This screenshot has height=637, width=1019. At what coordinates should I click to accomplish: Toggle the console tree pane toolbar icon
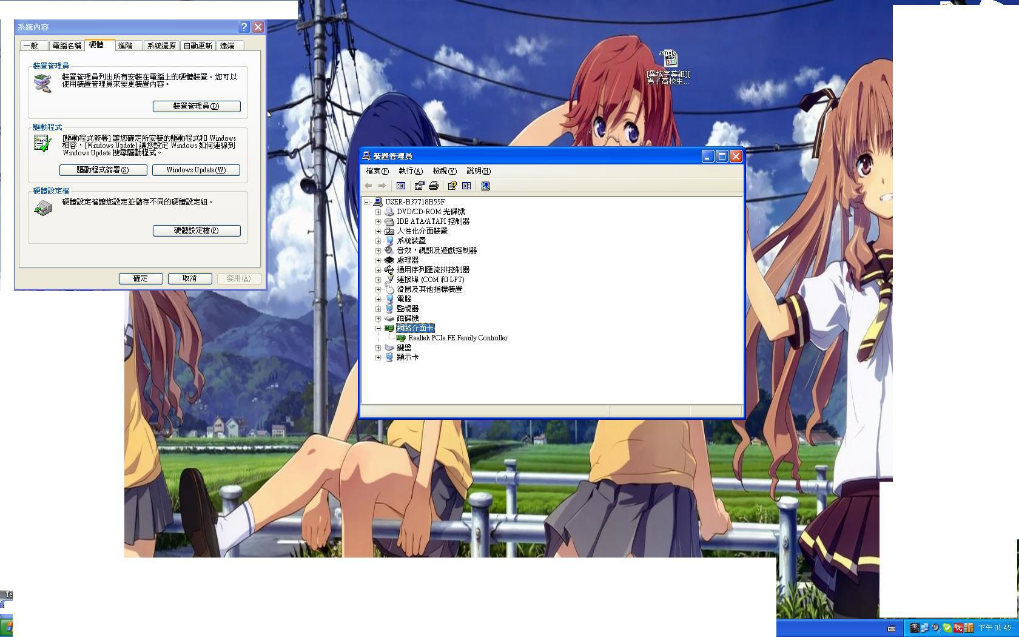click(x=401, y=186)
